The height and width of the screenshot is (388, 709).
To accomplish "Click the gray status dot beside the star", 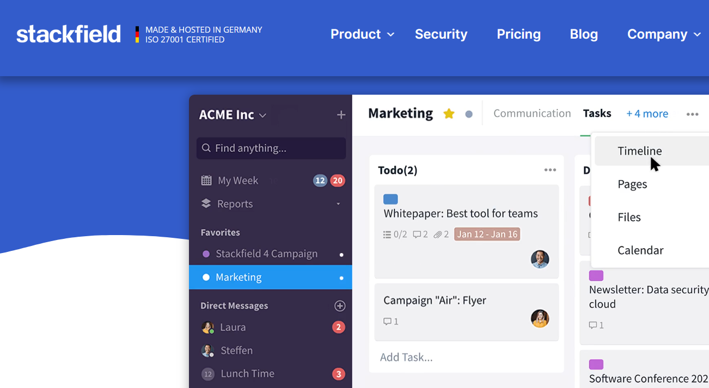I will click(469, 114).
